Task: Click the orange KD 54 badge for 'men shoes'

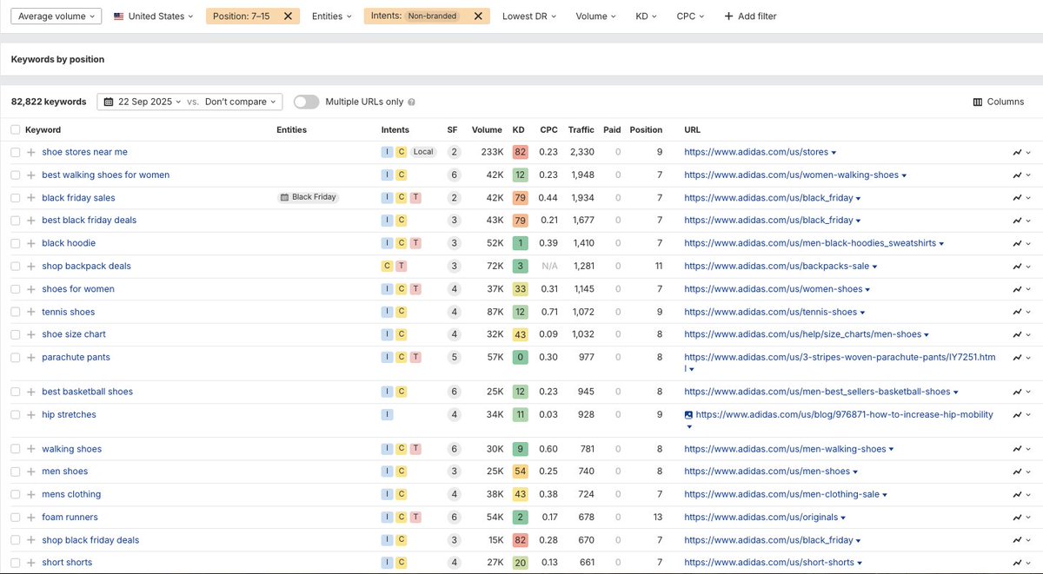Action: [520, 472]
